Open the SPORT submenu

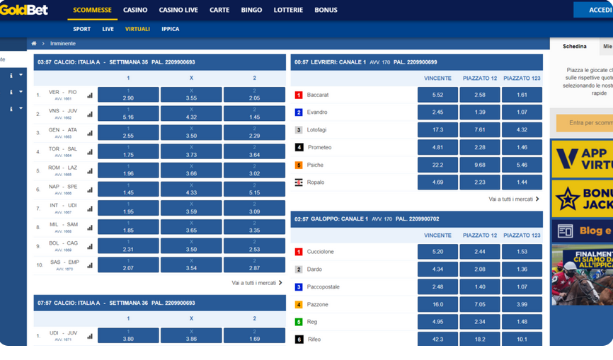[81, 29]
